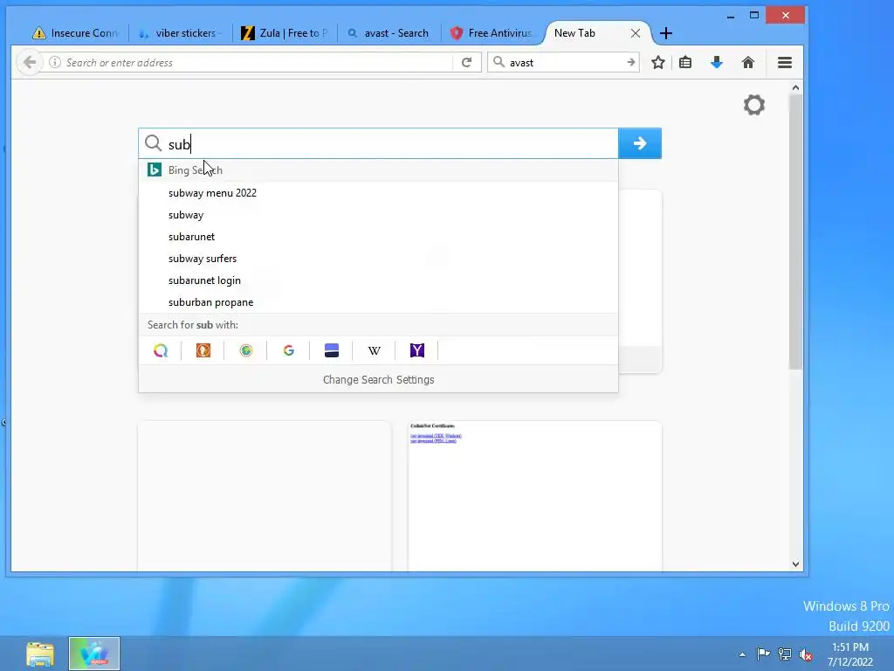
Task: Choose the suggestion subarunet
Action: [x=378, y=237]
